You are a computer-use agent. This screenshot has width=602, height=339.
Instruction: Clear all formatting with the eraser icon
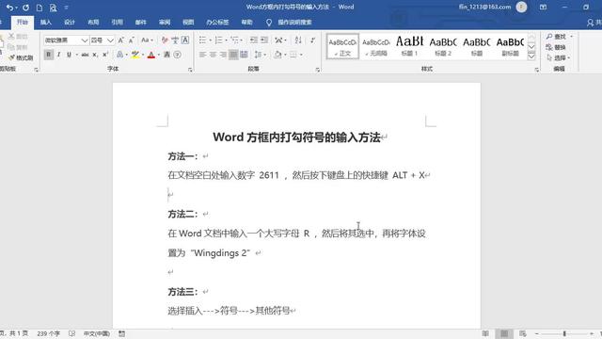pos(165,40)
